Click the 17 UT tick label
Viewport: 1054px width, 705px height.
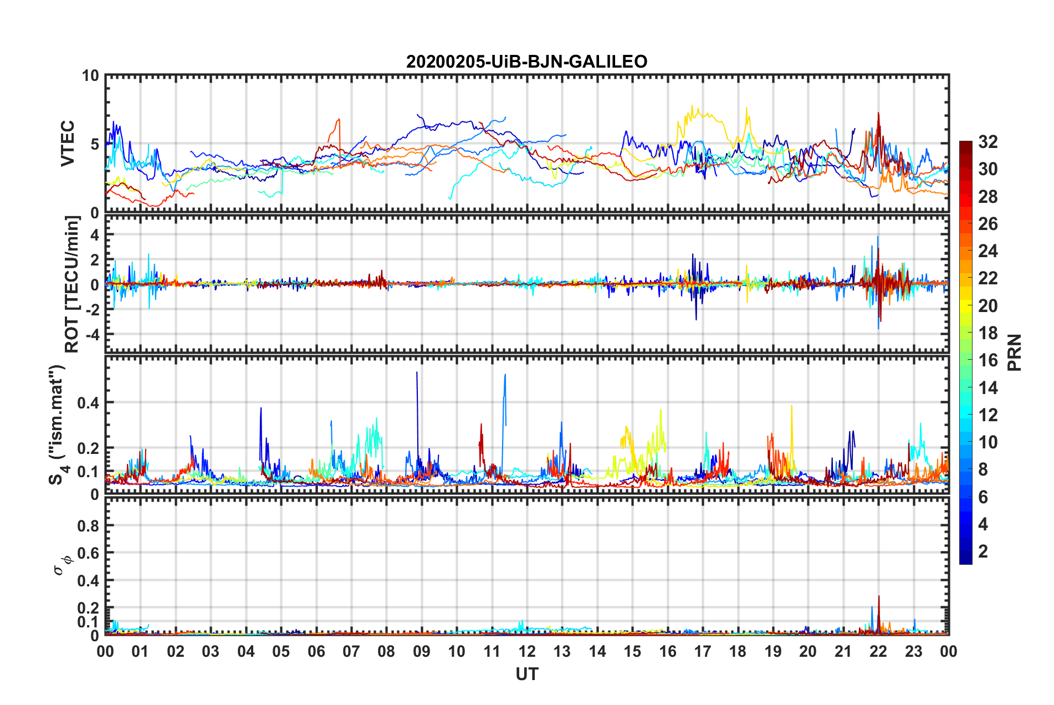[703, 651]
